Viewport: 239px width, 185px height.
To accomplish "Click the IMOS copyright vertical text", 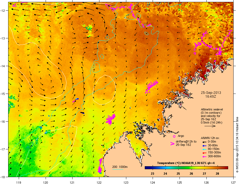I will coord(237,144).
